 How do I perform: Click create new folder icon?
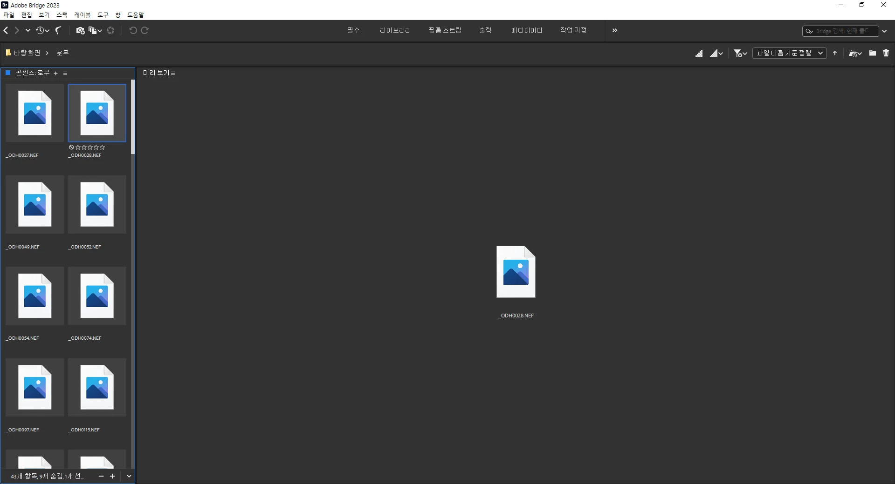pos(873,53)
